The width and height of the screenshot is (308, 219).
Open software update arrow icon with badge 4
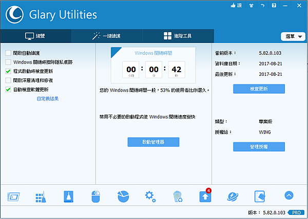pos(205,195)
